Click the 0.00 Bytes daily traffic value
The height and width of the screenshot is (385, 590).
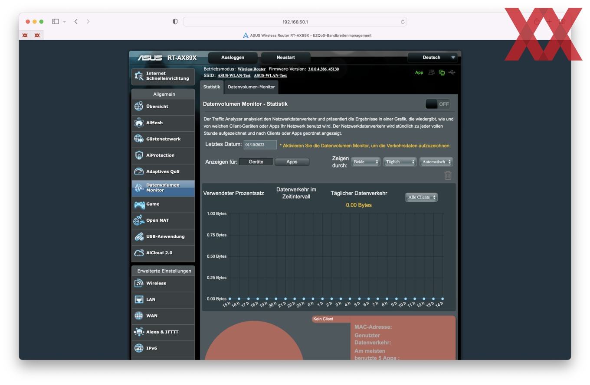(x=359, y=205)
